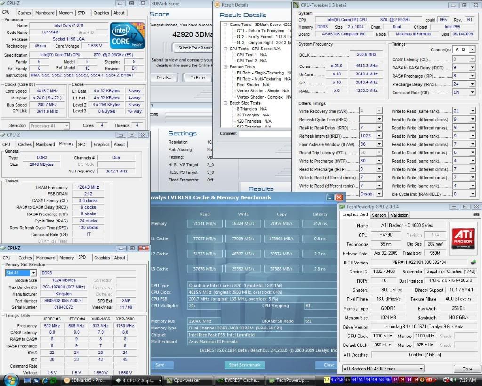The height and width of the screenshot is (386, 482).
Task: Collapse the CPU Tests tree node
Action: tap(225, 49)
